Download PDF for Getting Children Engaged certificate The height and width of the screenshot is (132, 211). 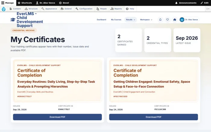[153, 117]
